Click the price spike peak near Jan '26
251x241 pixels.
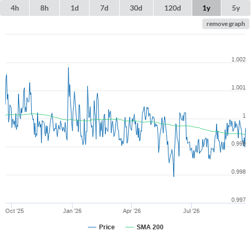click(x=68, y=68)
